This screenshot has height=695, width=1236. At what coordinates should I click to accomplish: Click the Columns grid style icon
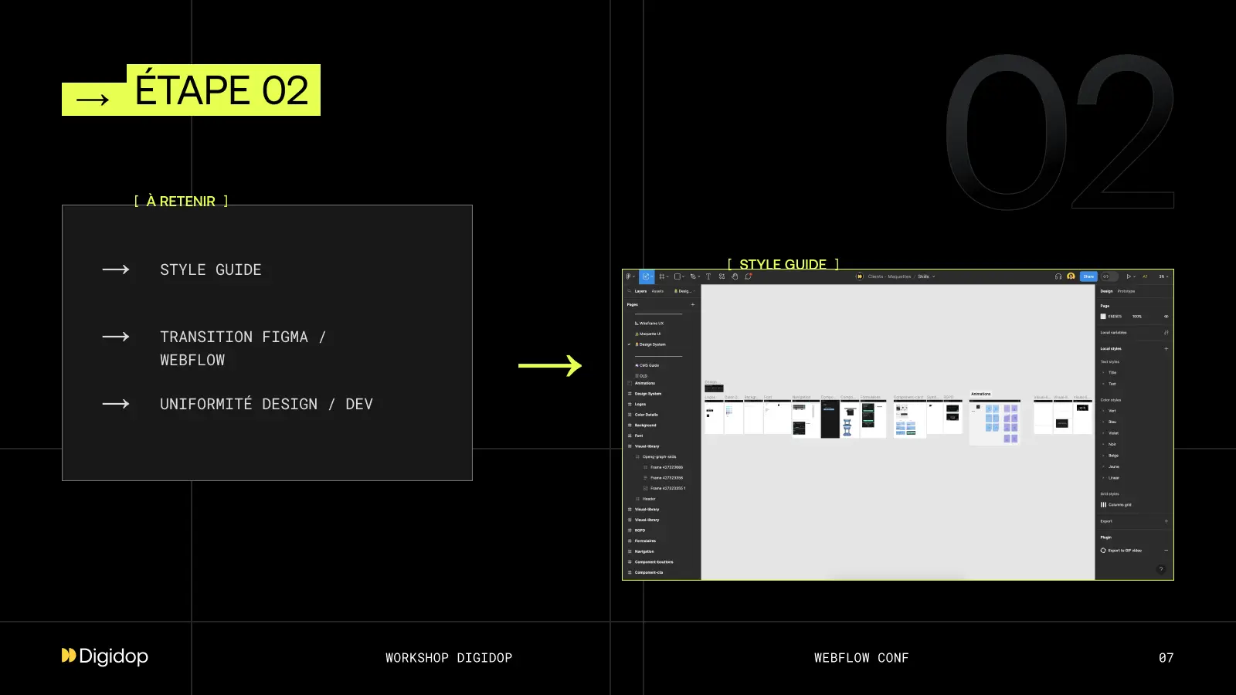(x=1104, y=504)
